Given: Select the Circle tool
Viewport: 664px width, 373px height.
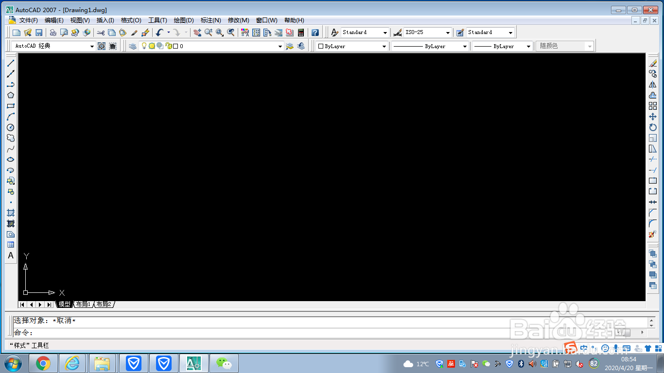Looking at the screenshot, I should pos(11,127).
